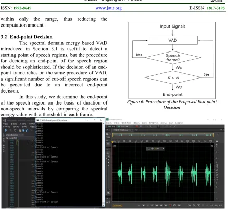The height and width of the screenshot is (209, 228).
Task: Click the red Record button in Audition
Action: click(x=170, y=205)
